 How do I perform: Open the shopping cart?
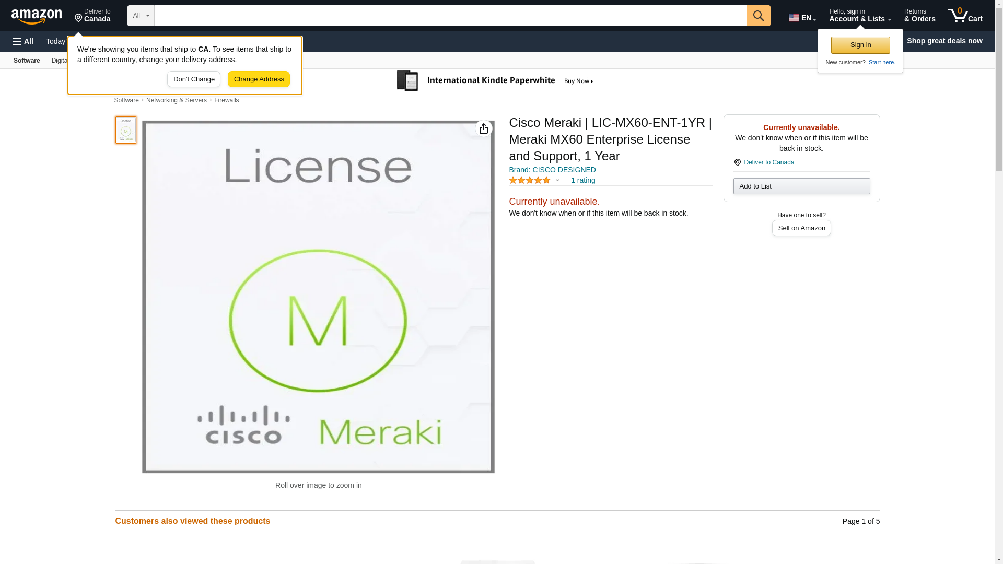click(965, 16)
